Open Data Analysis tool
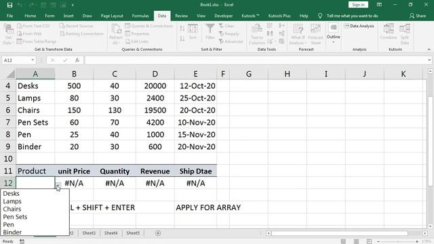This screenshot has width=434, height=244. click(359, 26)
